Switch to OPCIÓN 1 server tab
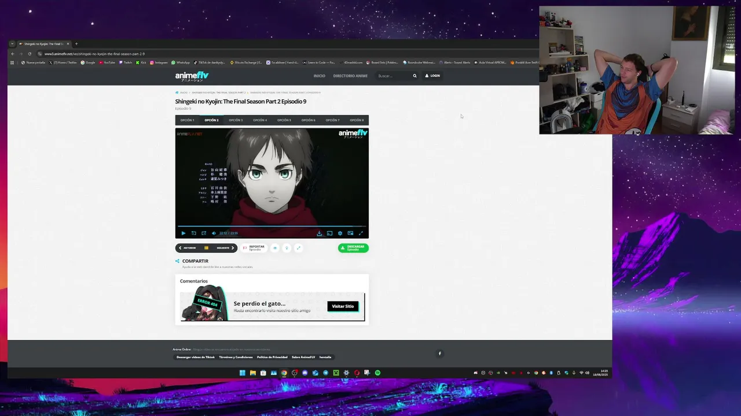This screenshot has width=741, height=416. click(187, 120)
